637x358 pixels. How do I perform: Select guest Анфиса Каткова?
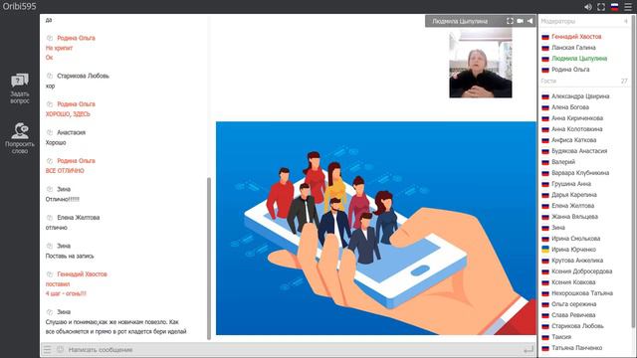point(573,140)
